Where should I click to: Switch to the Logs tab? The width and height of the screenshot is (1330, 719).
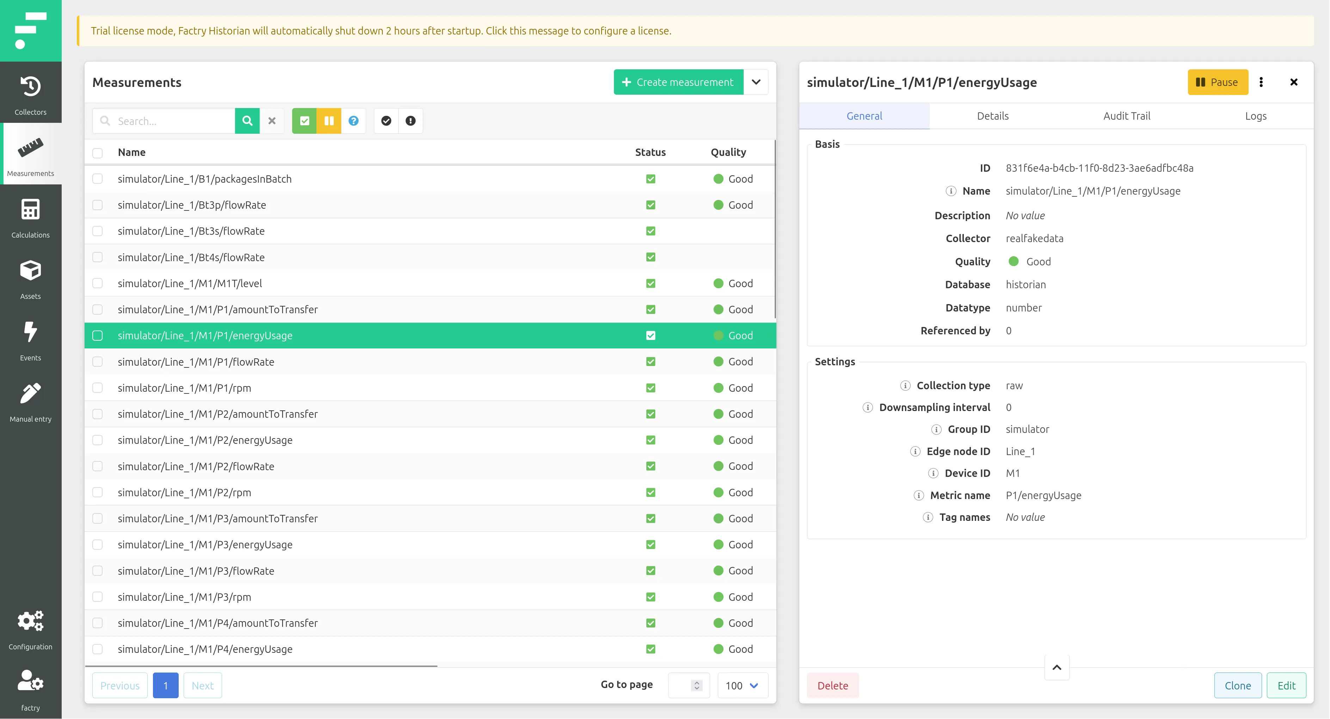[1256, 116]
